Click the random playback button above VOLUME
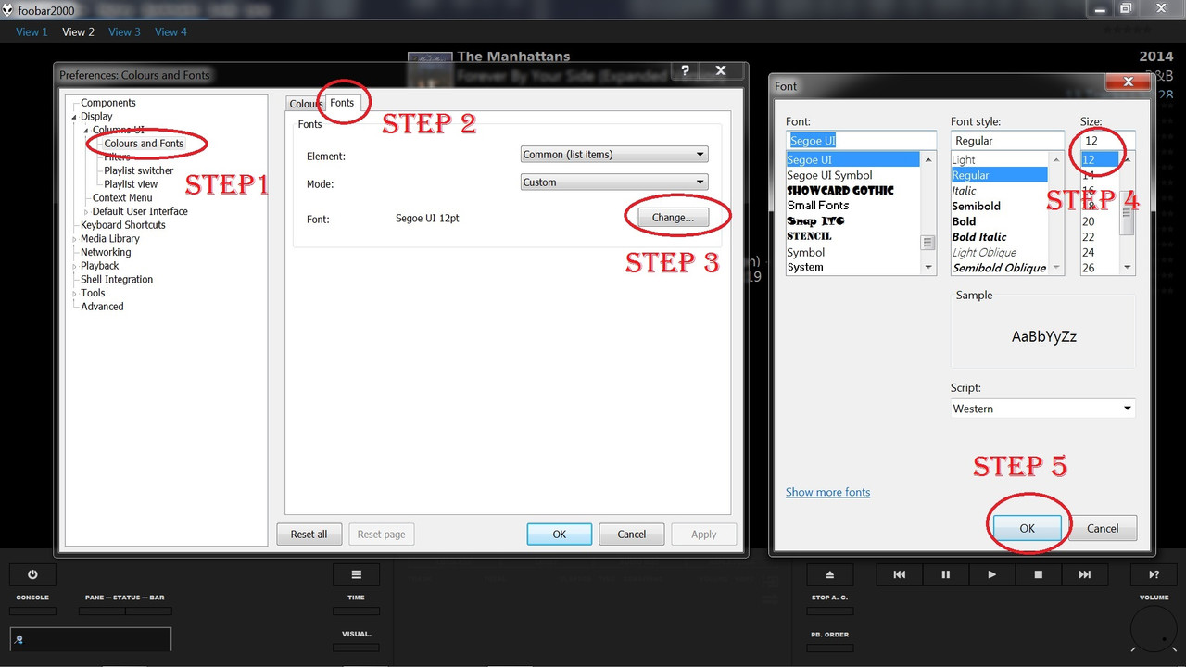This screenshot has width=1186, height=667. click(x=1154, y=574)
